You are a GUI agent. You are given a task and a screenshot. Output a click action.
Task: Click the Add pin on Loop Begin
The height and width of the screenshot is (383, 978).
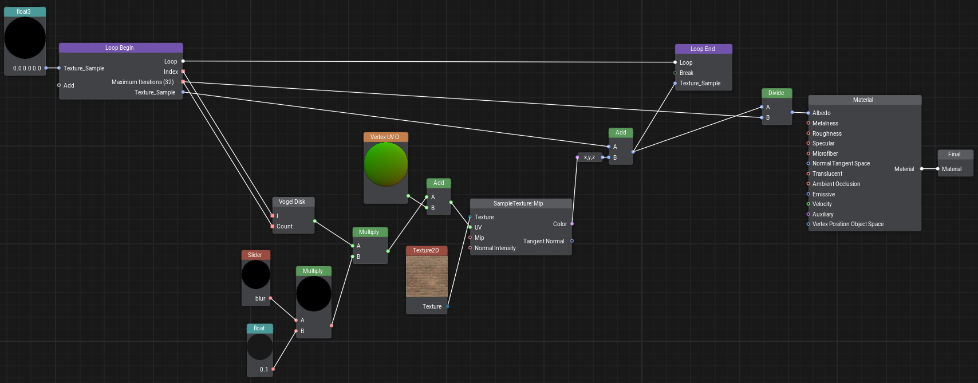[x=59, y=85]
